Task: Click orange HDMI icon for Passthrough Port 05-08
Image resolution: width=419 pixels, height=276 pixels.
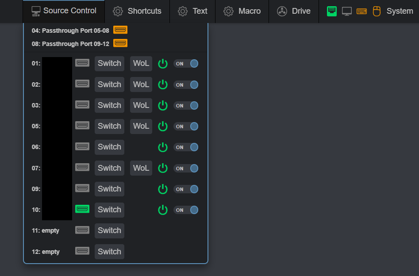Action: point(120,30)
